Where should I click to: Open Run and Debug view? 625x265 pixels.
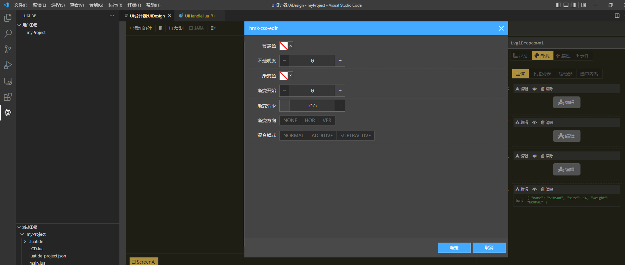pos(8,65)
